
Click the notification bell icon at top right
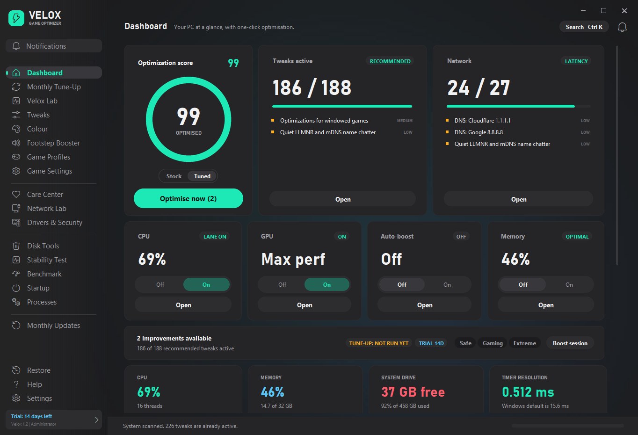[x=622, y=27]
